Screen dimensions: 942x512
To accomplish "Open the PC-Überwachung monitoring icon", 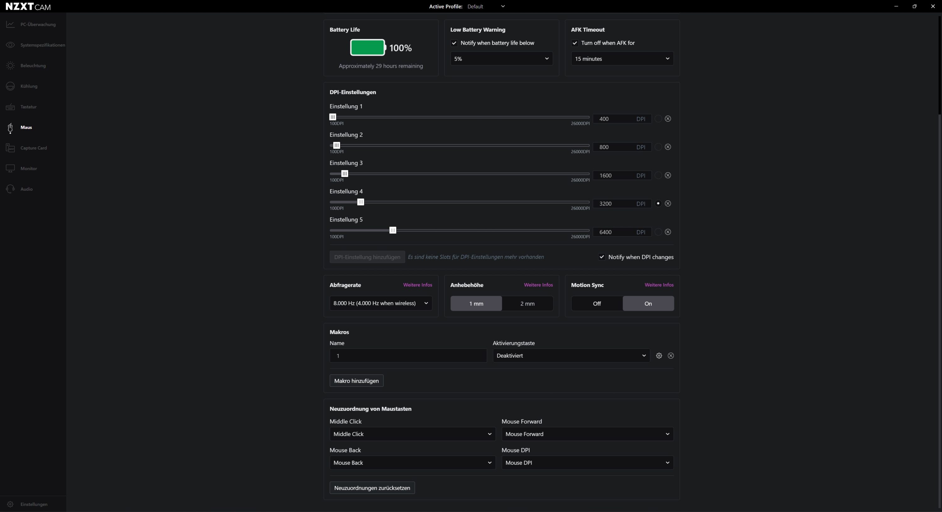I will (x=10, y=24).
